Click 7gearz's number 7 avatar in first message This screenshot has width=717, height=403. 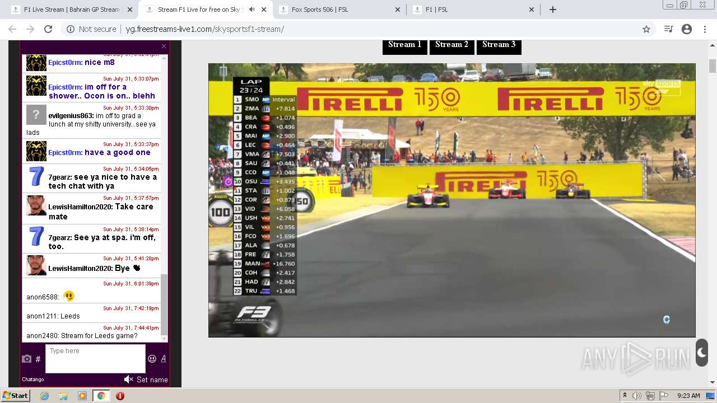click(36, 177)
